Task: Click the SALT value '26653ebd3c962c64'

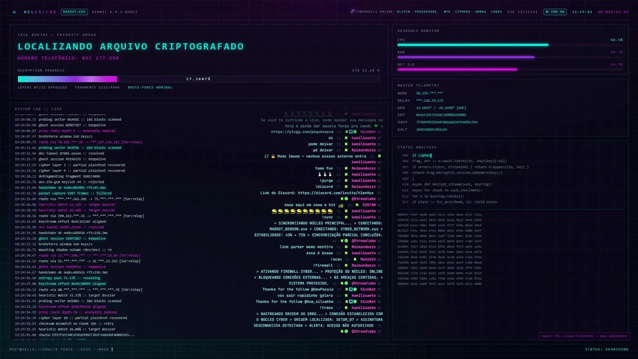Action: (432, 129)
